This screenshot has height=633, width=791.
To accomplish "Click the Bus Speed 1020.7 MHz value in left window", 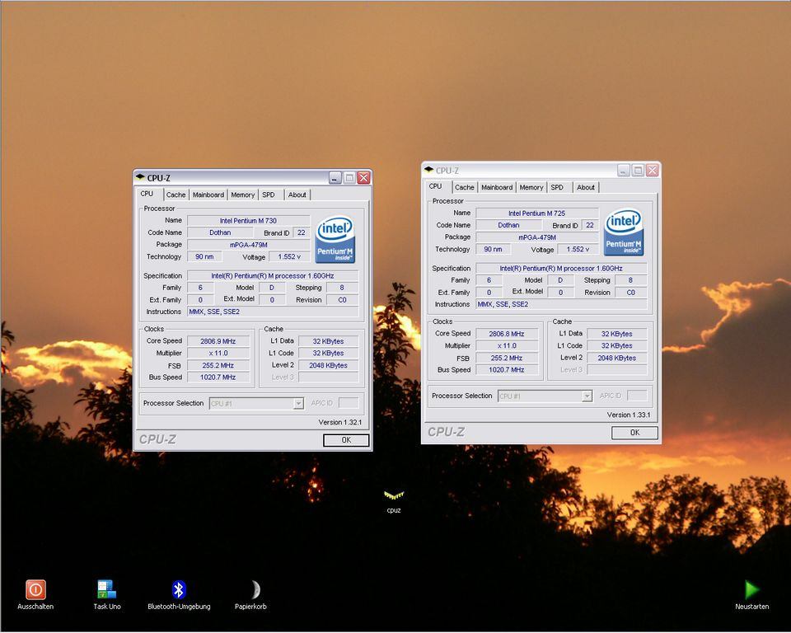I will [218, 377].
